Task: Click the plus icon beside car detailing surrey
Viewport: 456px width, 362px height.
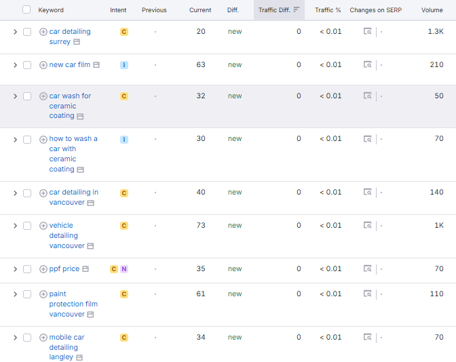Action: coord(43,32)
